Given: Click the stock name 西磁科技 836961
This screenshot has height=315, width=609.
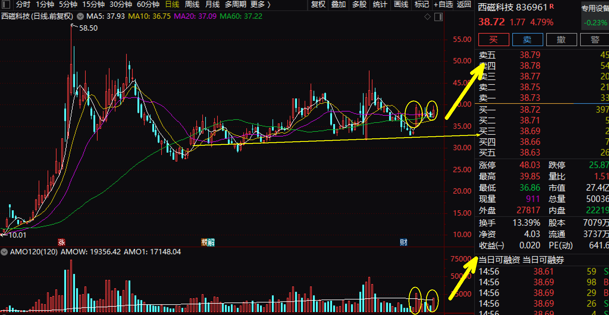Looking at the screenshot, I should tap(513, 7).
